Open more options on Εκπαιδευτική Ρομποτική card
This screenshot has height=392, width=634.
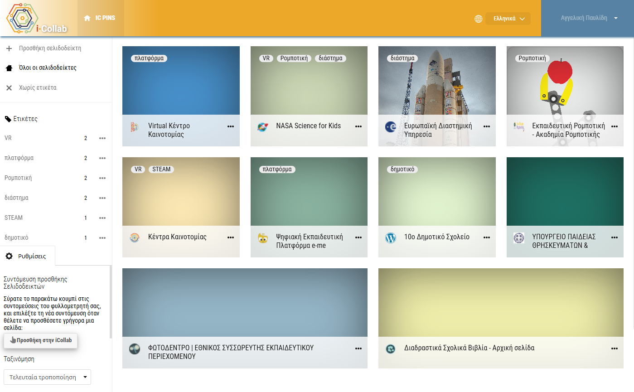[x=615, y=126]
